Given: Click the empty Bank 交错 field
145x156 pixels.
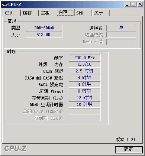Looking at the screenshot, I should click(121, 42).
